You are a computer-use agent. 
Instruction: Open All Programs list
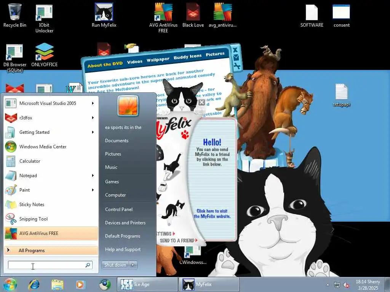(51, 250)
